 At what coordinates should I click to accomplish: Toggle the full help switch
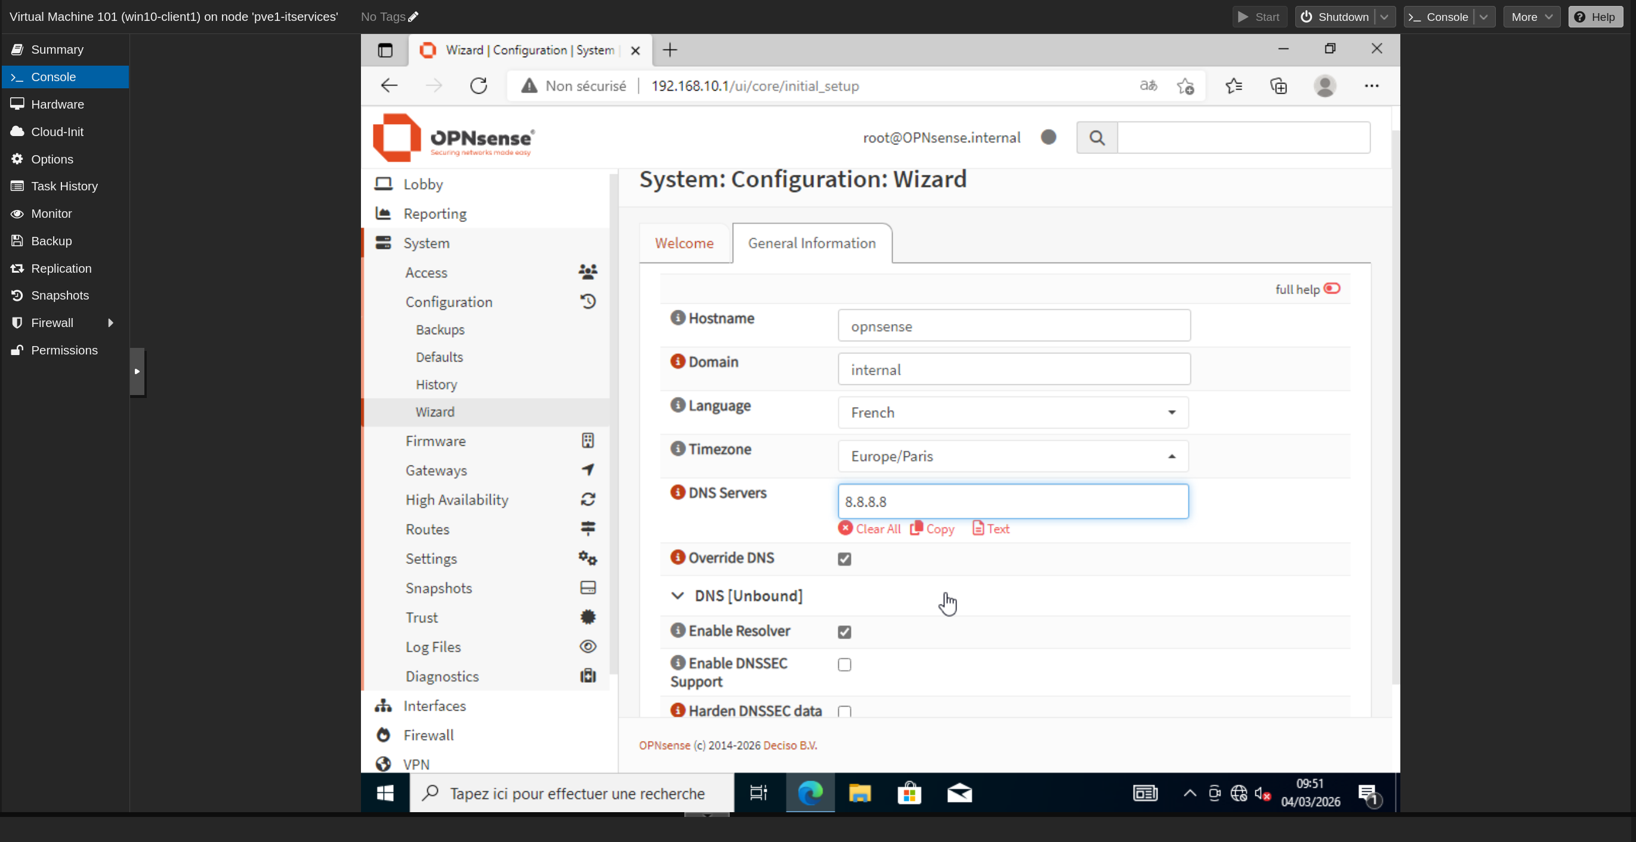[x=1332, y=289]
